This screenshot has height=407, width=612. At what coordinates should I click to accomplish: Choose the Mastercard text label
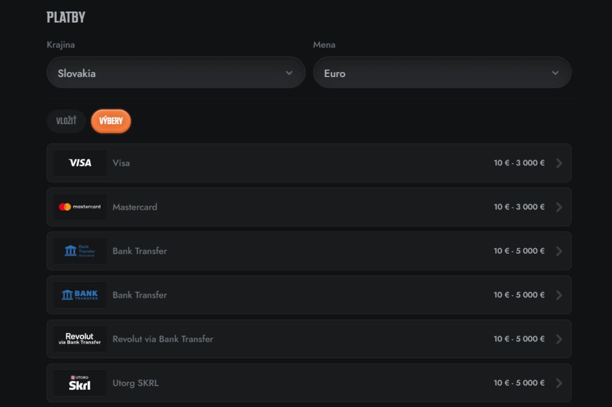coord(135,207)
